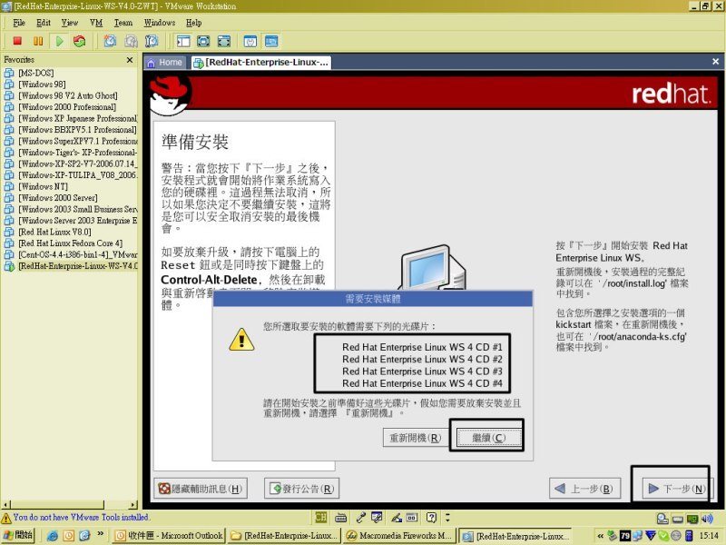Click the red Power Off toolbar icon
Viewport: 726px width, 545px height.
[17, 41]
